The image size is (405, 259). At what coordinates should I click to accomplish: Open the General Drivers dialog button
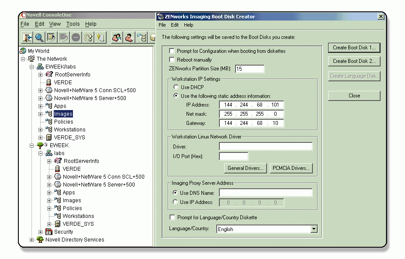coord(246,168)
